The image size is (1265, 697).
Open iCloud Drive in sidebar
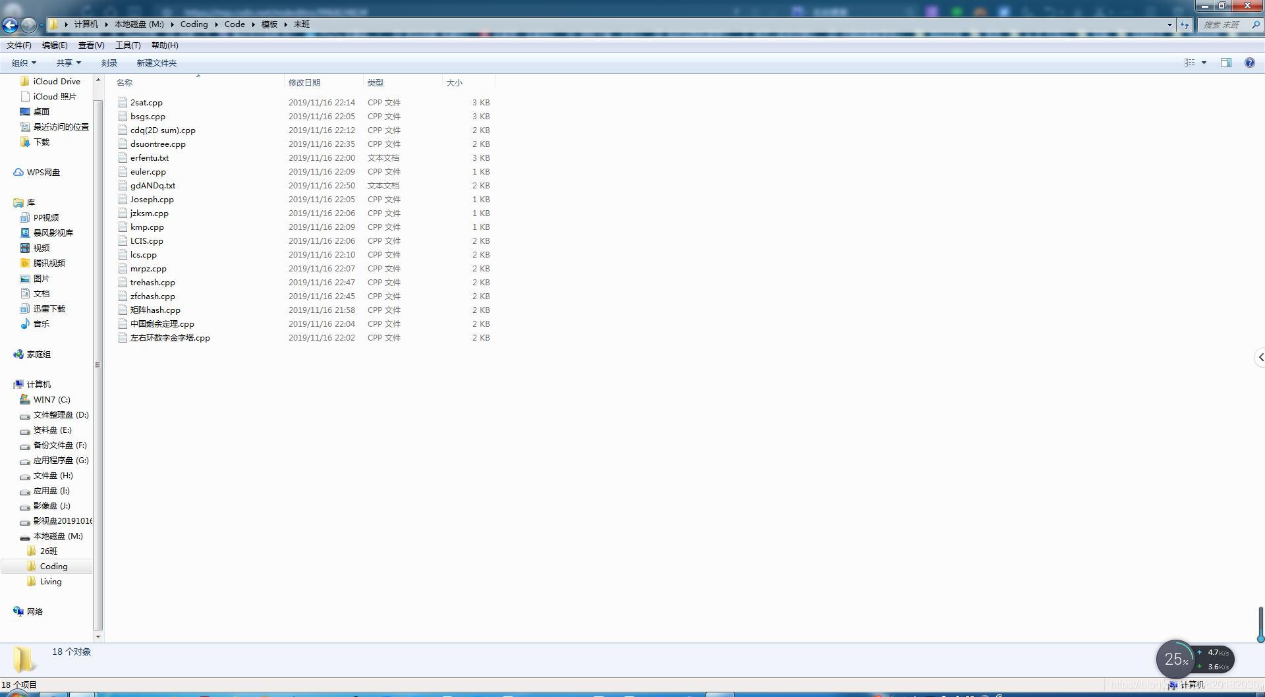click(x=57, y=81)
